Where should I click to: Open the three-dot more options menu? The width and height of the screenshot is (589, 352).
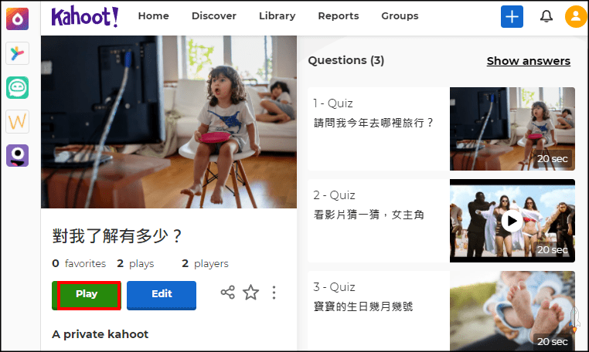coord(274,293)
